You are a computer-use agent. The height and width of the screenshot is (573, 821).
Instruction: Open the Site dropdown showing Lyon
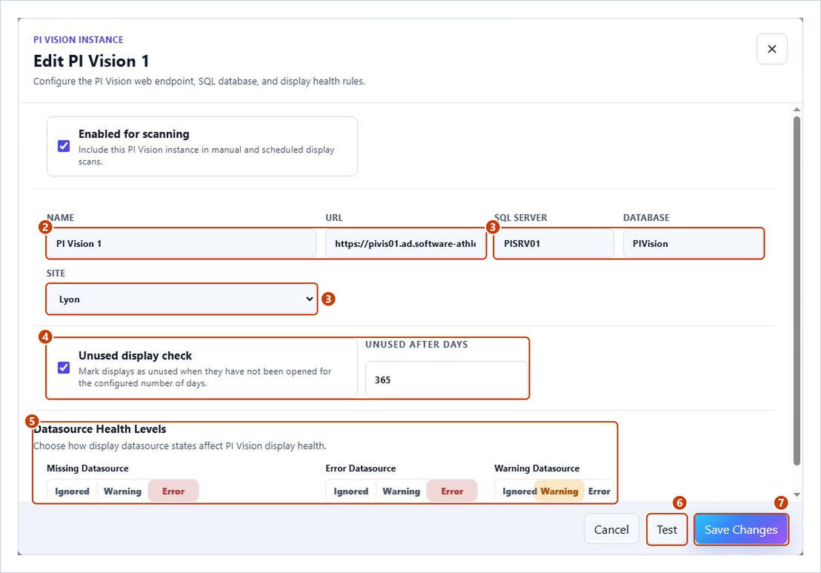click(x=182, y=299)
